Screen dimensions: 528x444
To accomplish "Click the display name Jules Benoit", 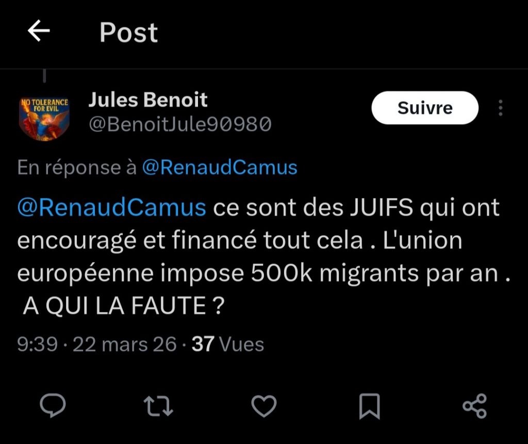I will 148,100.
